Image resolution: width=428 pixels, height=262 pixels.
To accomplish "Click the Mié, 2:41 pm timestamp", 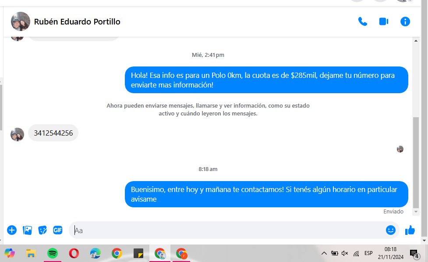I will click(x=208, y=55).
